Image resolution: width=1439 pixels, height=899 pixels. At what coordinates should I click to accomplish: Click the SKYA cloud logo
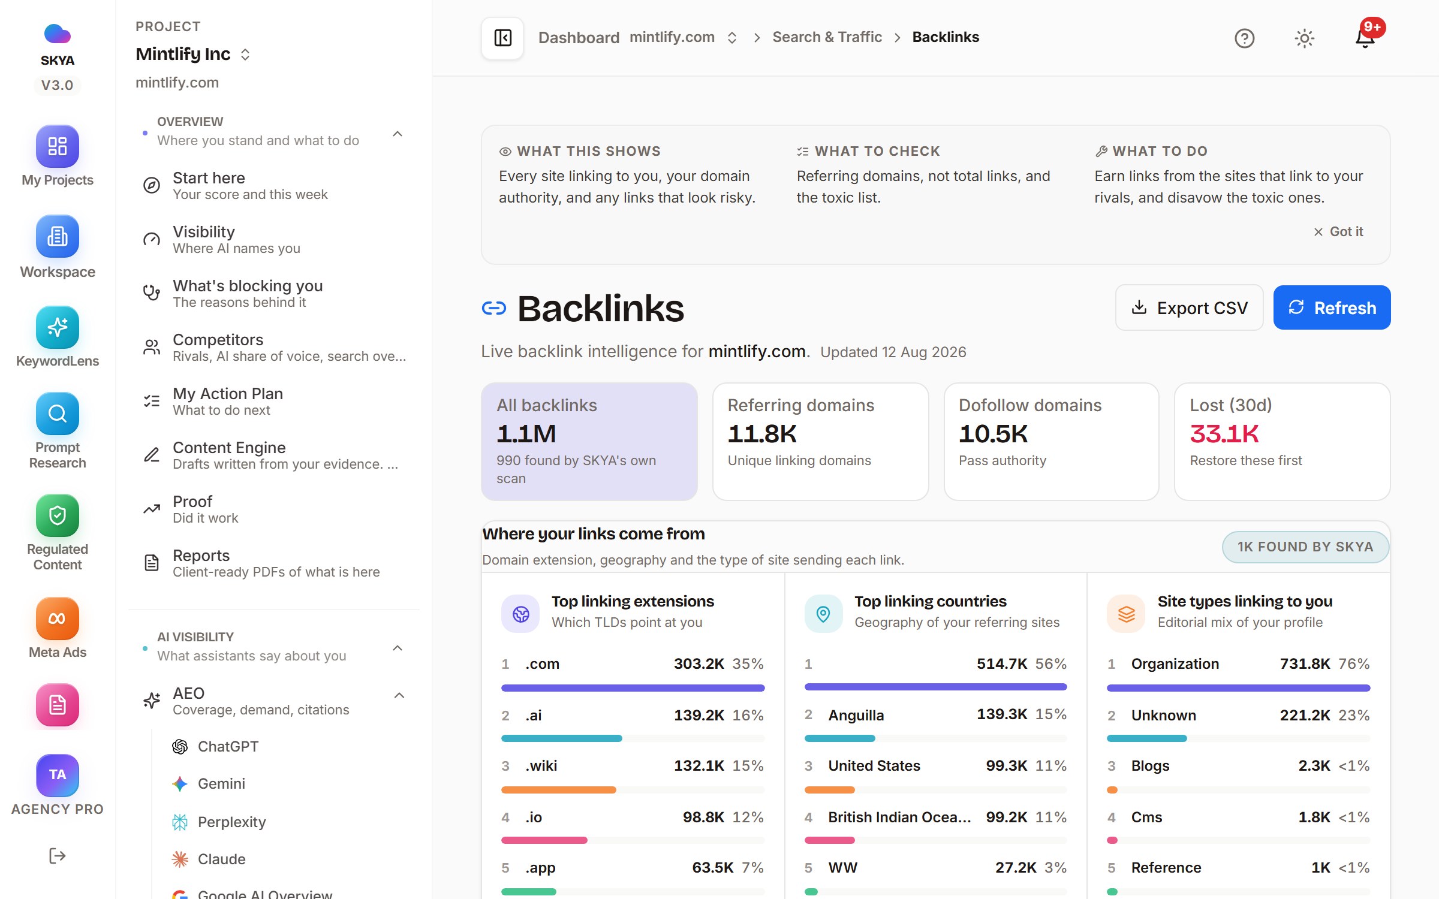(x=57, y=34)
